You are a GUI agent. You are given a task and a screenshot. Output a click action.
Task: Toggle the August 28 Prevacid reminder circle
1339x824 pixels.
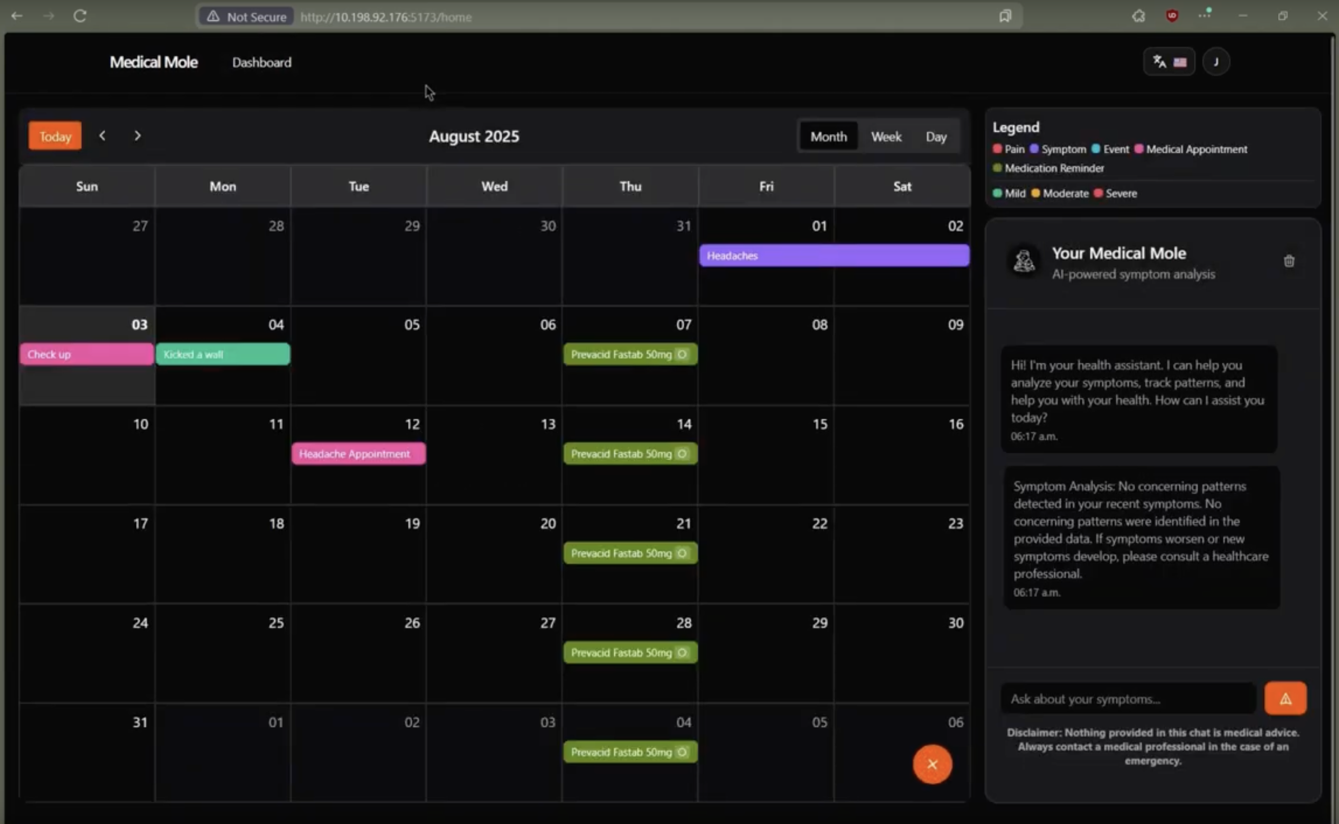click(682, 652)
